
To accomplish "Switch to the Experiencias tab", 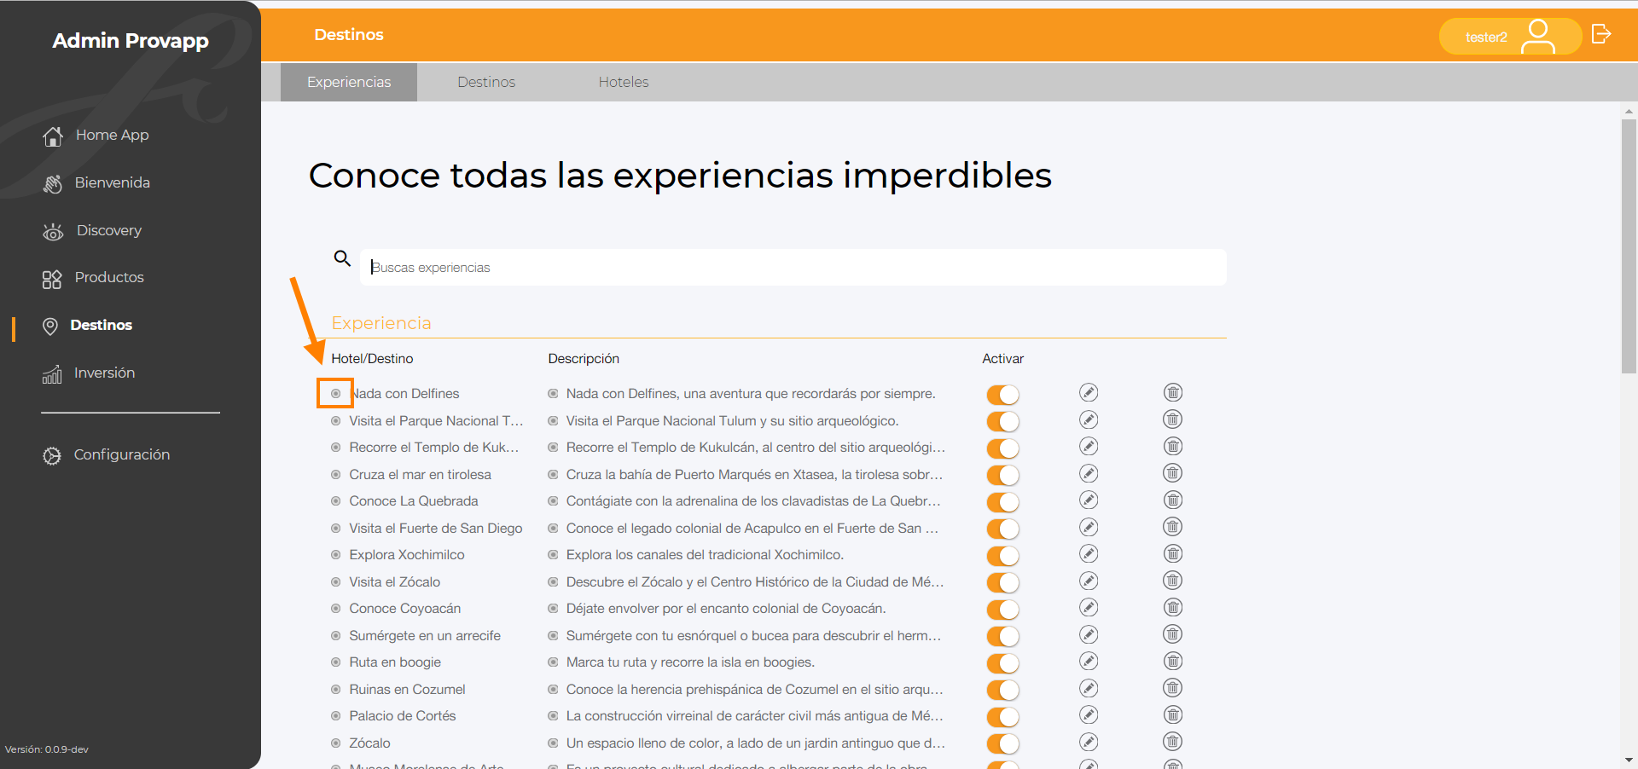I will pyautogui.click(x=349, y=82).
